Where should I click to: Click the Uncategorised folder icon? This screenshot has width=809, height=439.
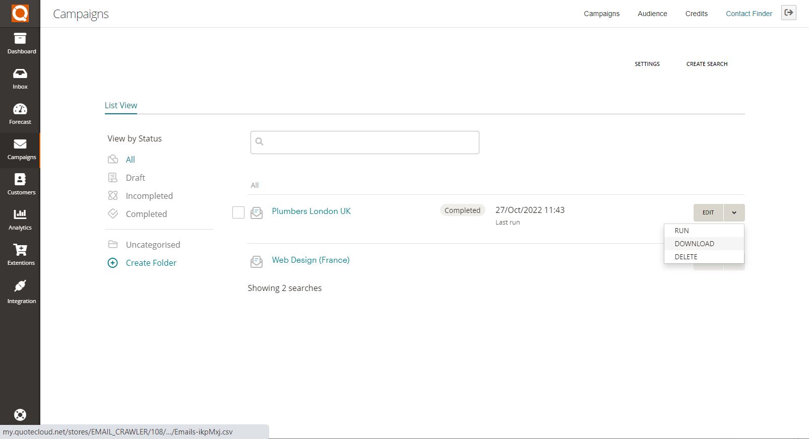(x=113, y=244)
